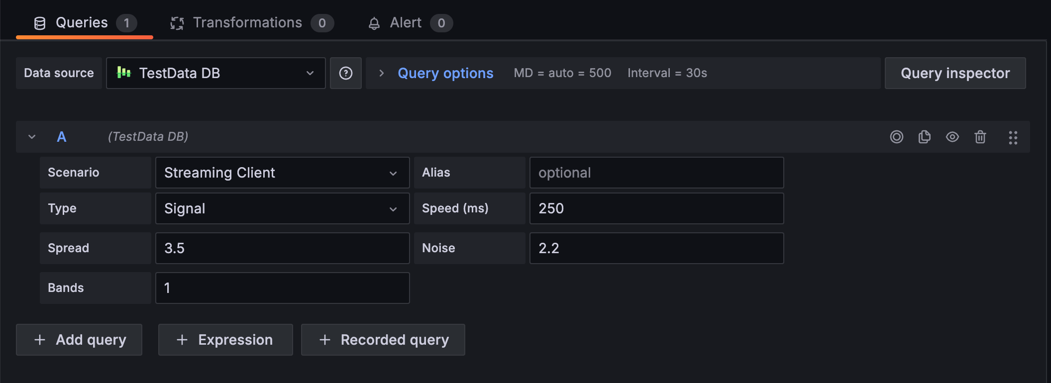Click the Recorded query button

(383, 340)
